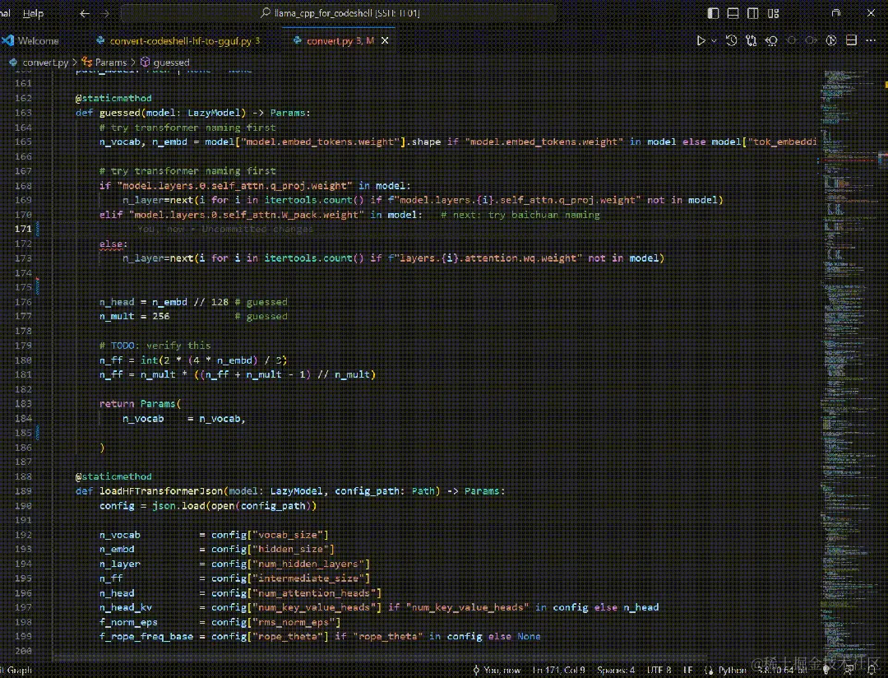
Task: Toggle the bottom panel visibility
Action: tap(733, 13)
